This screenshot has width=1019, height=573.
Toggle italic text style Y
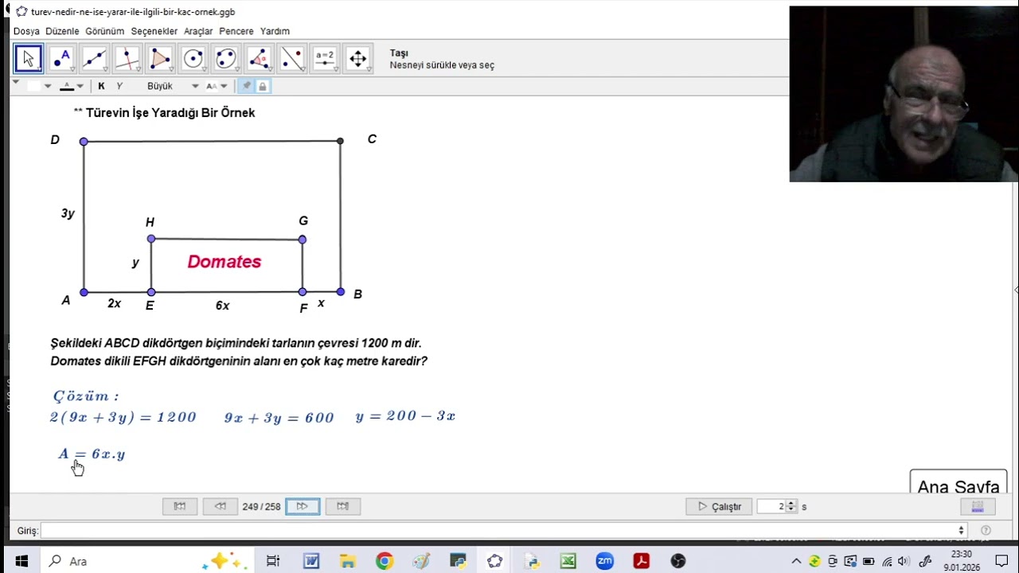[x=119, y=86]
